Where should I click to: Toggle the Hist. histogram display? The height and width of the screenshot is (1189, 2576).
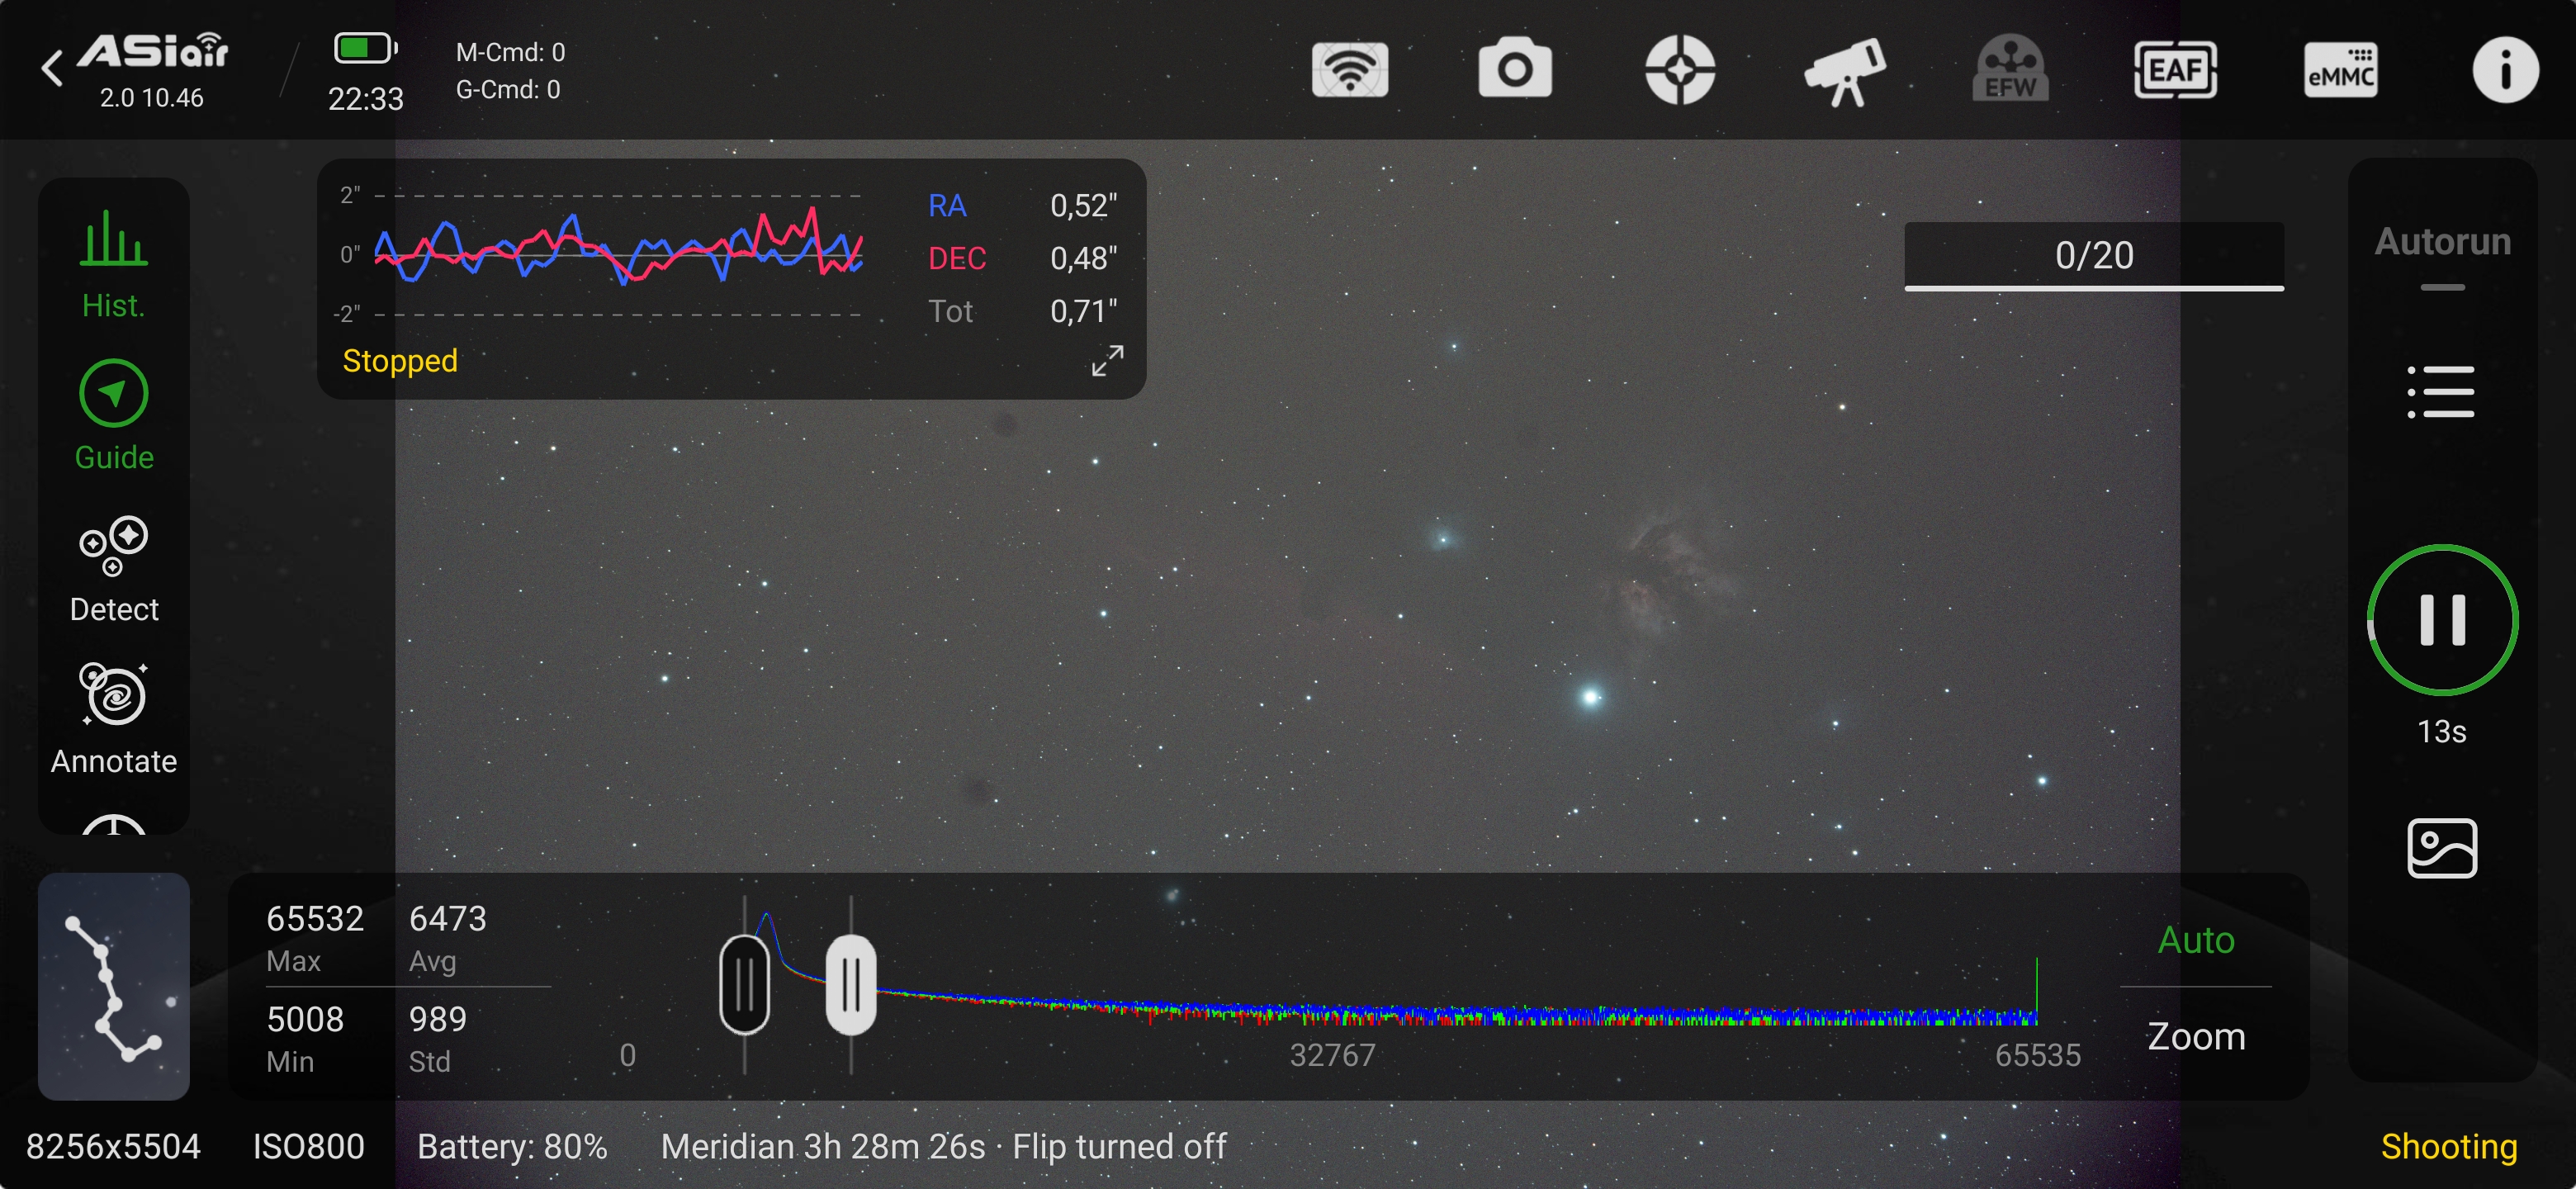[113, 263]
